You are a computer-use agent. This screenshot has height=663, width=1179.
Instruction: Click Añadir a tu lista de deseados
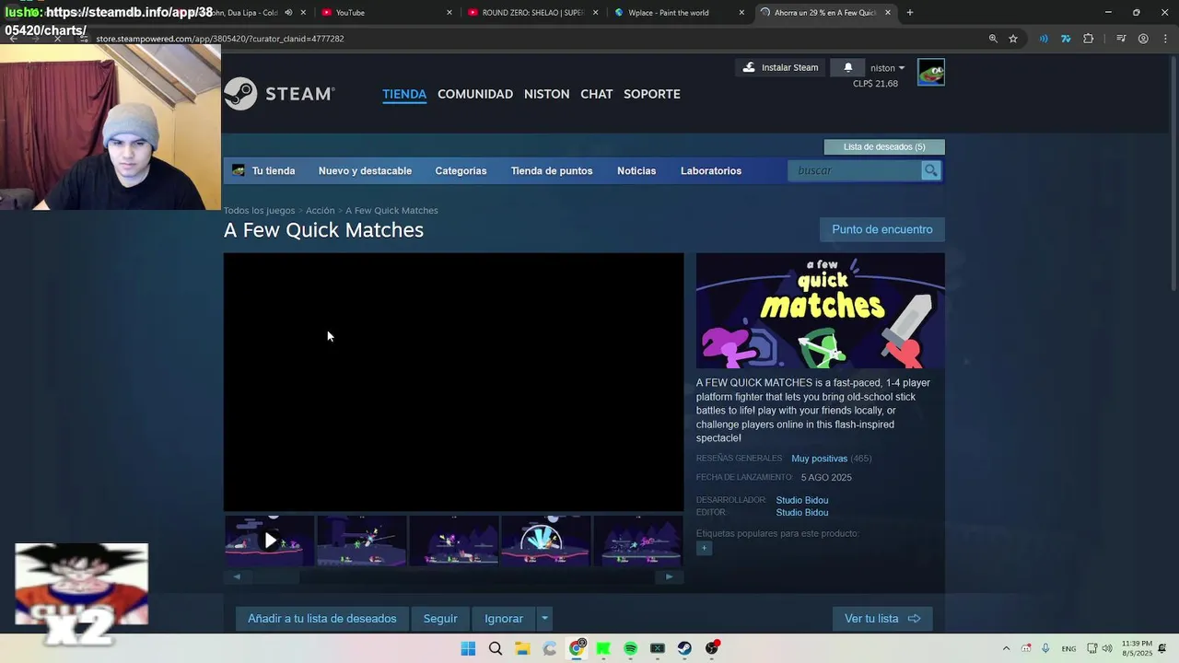coord(321,619)
